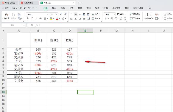This screenshot has width=173, height=112.
Task: Open the Member Exclusive (会员专享) tab
Action: coord(116,8)
